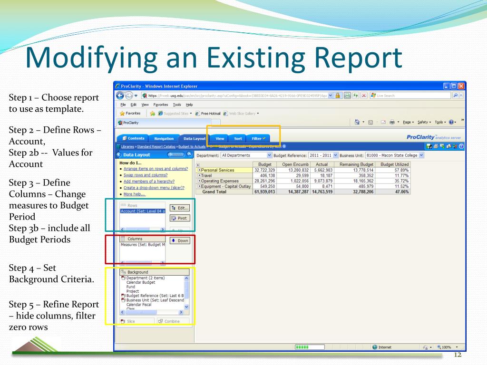Click the info icon beside report title

click(284, 146)
